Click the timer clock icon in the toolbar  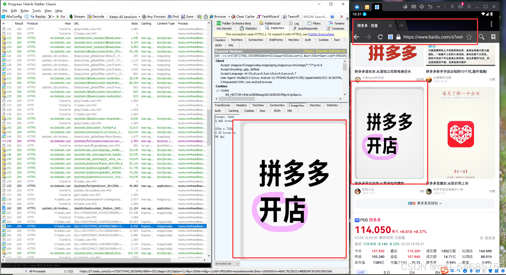tap(206, 16)
